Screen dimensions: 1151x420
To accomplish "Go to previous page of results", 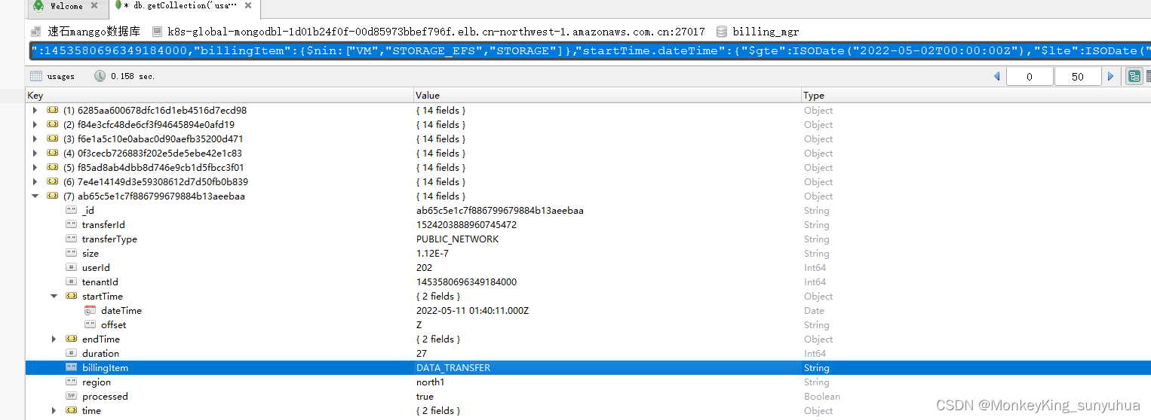I will [997, 76].
